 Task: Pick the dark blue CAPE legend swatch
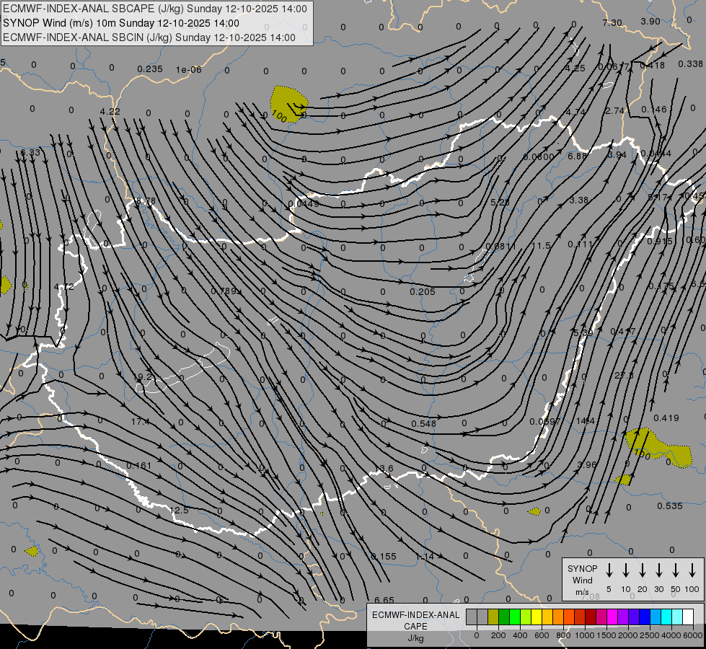645,617
